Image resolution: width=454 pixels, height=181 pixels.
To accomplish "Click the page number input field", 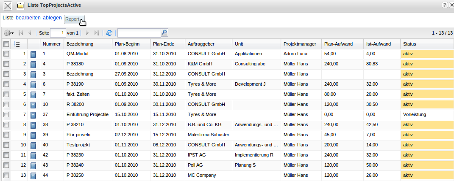I will pyautogui.click(x=58, y=33).
